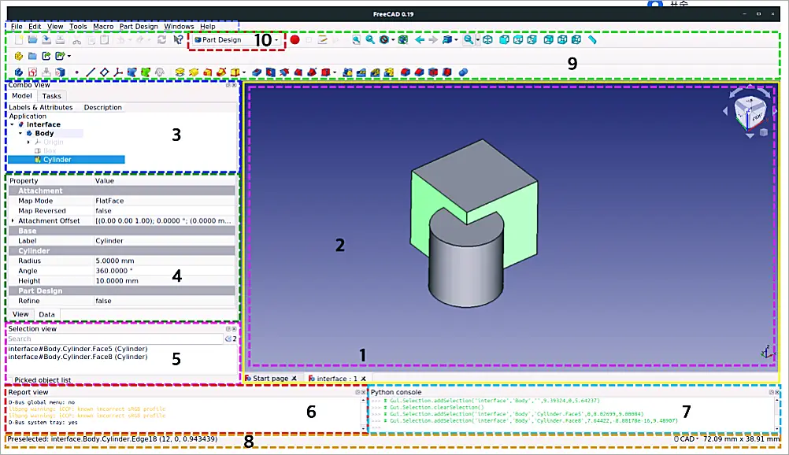Viewport: 789px width, 455px height.
Task: Click the navigation cube in 3D view
Action: [x=750, y=112]
